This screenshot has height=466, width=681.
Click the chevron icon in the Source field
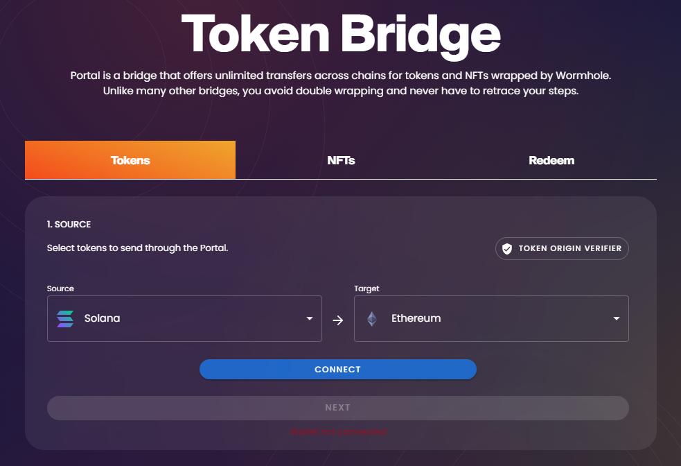[x=310, y=318]
